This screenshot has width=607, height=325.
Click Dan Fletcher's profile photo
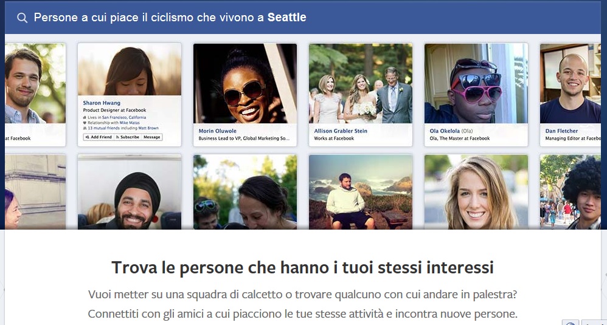pyautogui.click(x=571, y=83)
